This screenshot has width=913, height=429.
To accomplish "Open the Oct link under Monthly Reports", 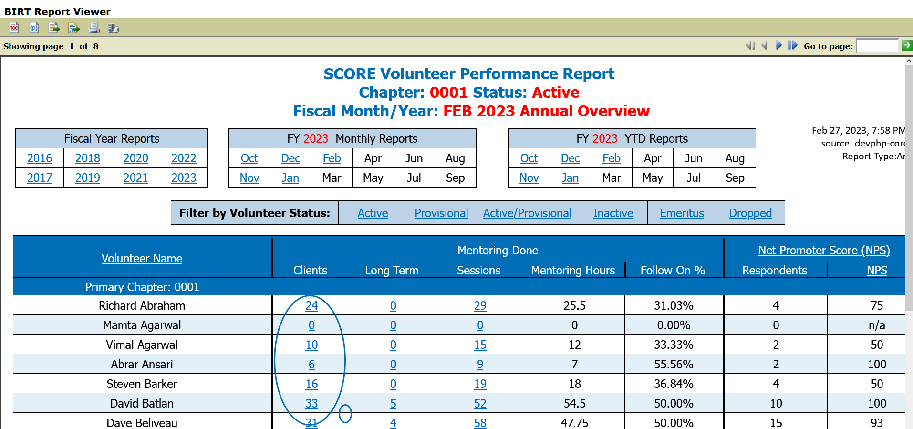I will pyautogui.click(x=249, y=158).
